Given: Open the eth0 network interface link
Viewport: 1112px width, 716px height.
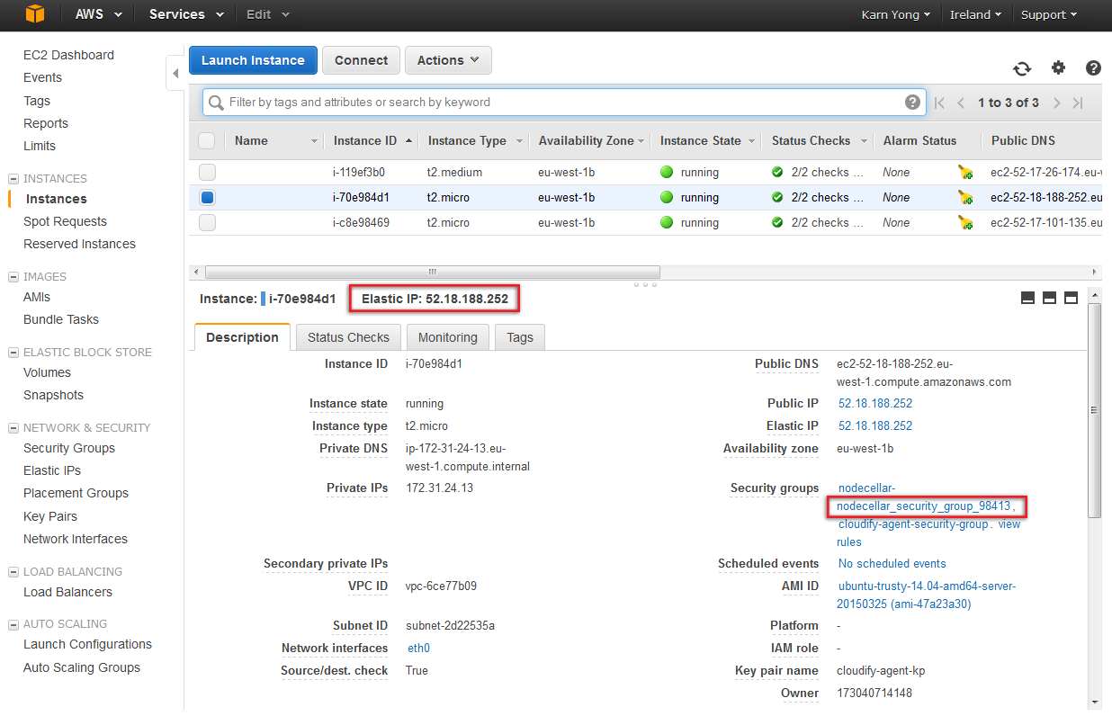Looking at the screenshot, I should (418, 649).
